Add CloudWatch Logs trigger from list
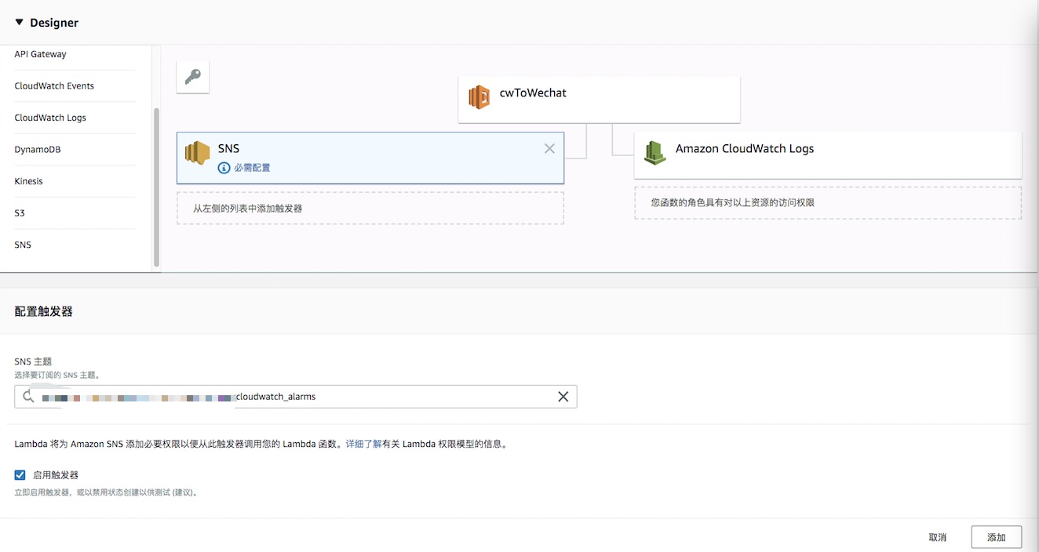1039x552 pixels. 50,118
